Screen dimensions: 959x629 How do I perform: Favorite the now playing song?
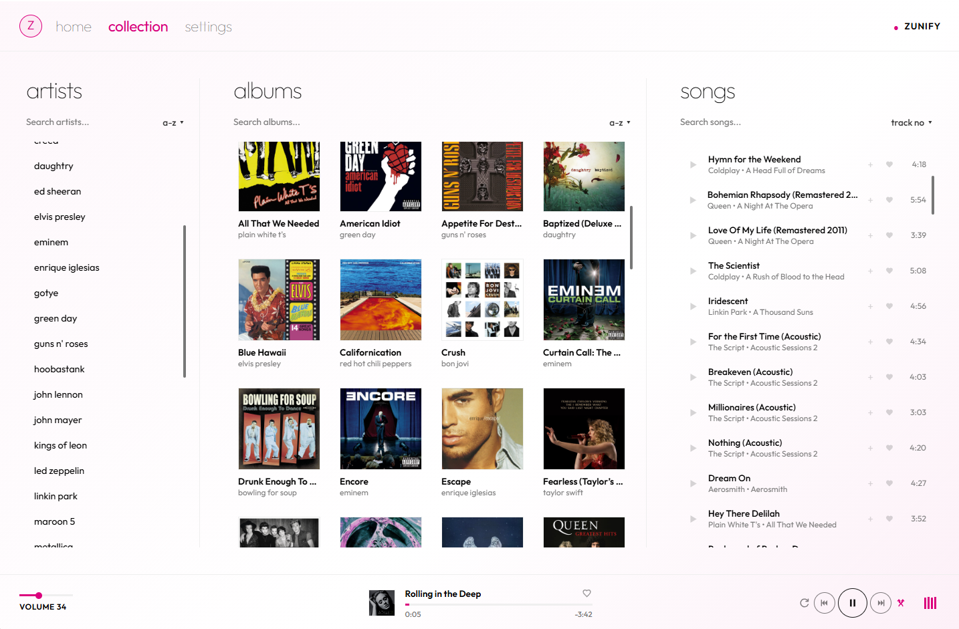[x=587, y=594]
